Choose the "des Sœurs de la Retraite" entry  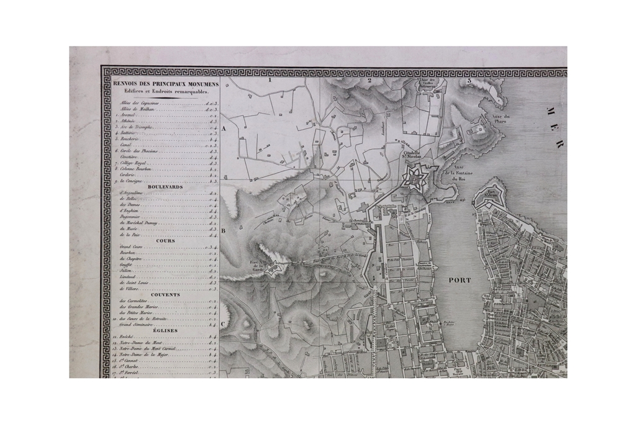(x=166, y=319)
